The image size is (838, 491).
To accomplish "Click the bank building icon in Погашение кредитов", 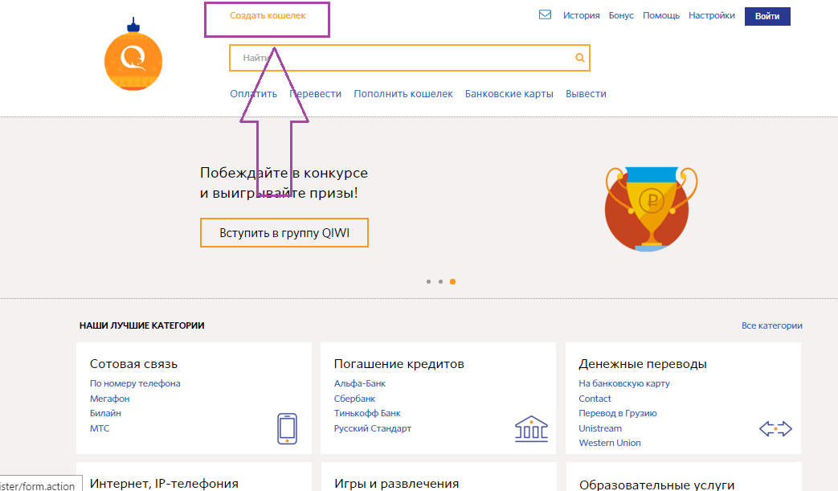I will click(x=531, y=428).
